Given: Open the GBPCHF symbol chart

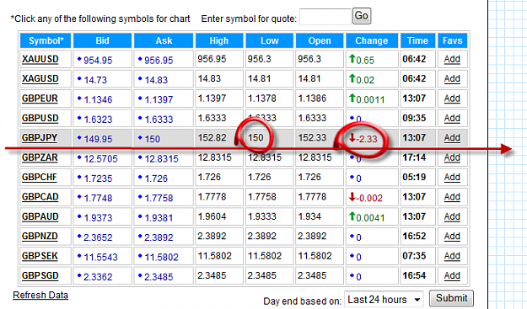Looking at the screenshot, I should [40, 177].
